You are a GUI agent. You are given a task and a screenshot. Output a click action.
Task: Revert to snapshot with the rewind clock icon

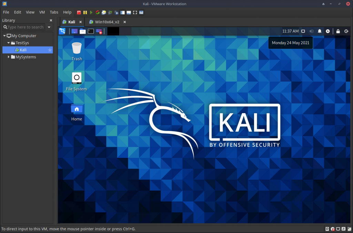tap(110, 12)
